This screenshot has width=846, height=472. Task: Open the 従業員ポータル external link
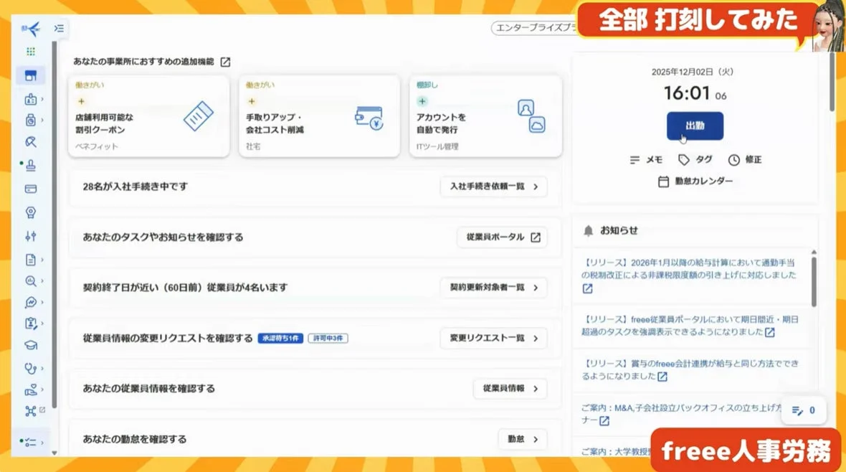pos(502,237)
